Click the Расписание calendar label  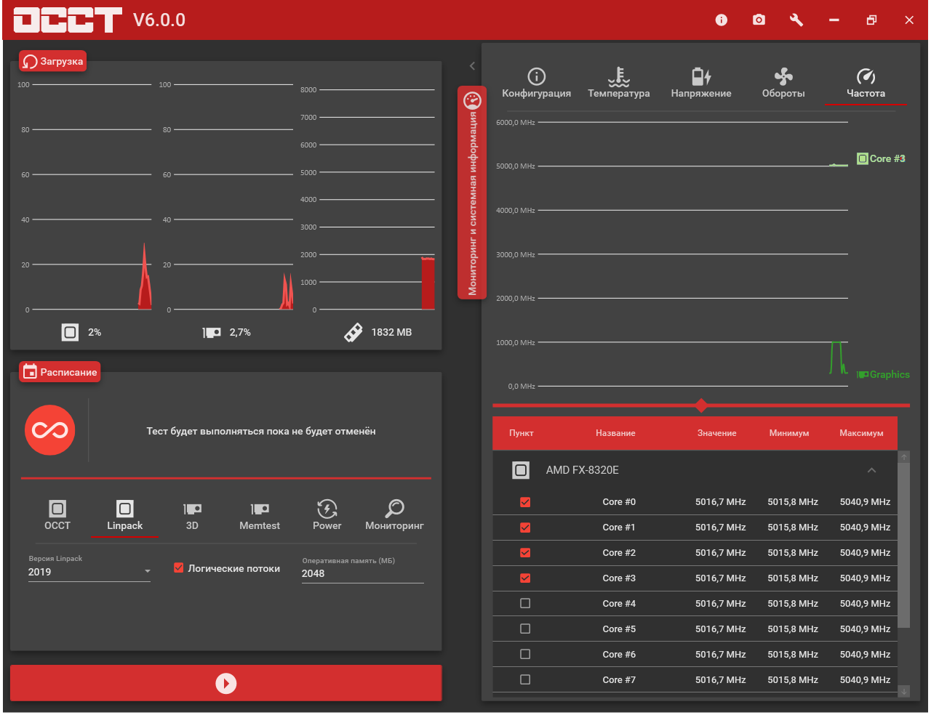pos(60,372)
